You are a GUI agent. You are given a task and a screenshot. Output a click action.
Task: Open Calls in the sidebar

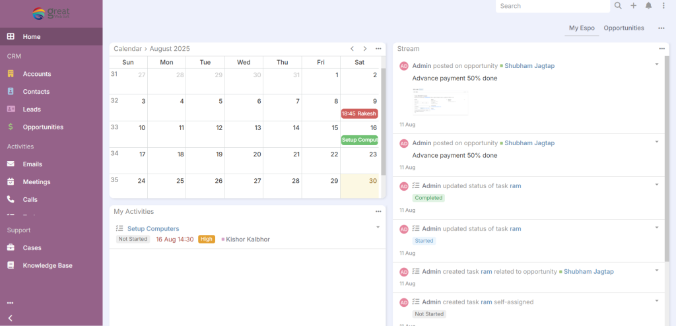click(30, 199)
